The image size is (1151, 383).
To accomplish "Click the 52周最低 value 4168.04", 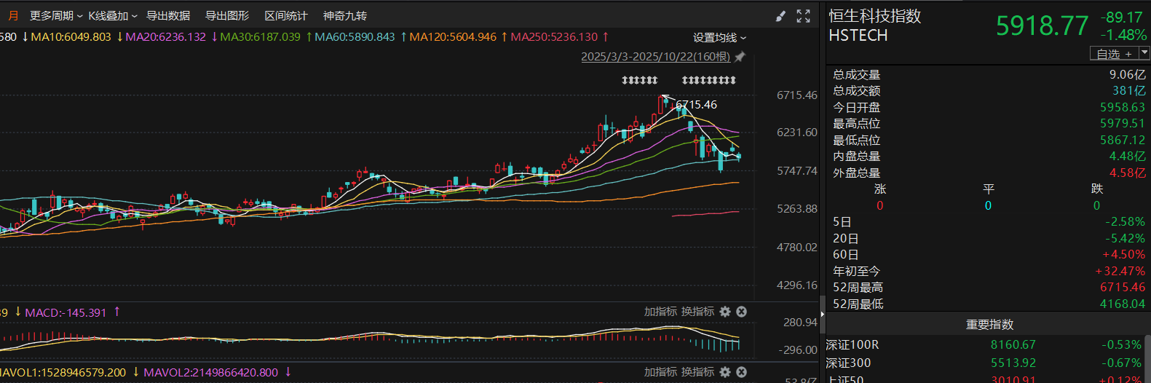I will point(1122,304).
